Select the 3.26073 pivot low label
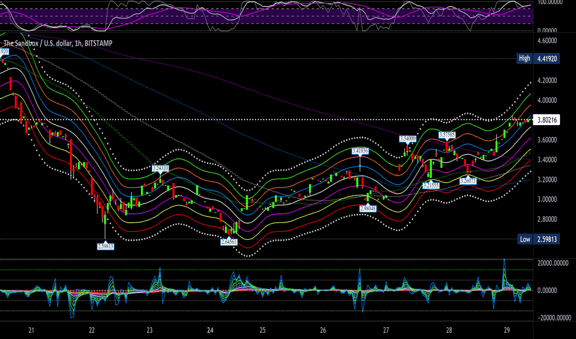 [x=468, y=181]
